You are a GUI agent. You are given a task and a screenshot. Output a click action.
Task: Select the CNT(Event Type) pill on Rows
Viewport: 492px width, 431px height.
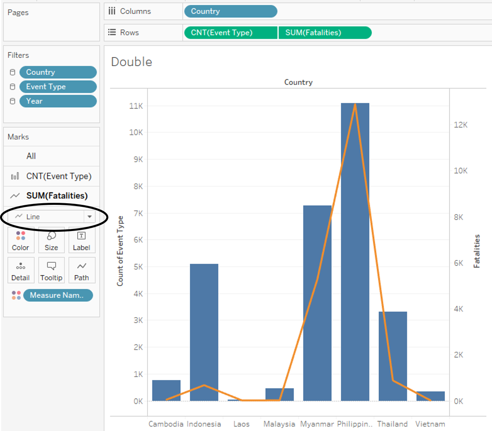point(230,33)
